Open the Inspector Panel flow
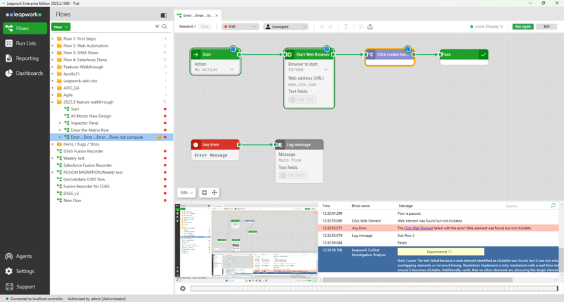Viewport: 564px width, 302px height. tap(85, 123)
